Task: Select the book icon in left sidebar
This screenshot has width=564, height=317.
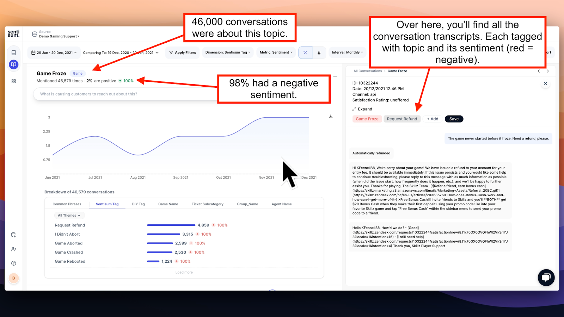Action: point(13,64)
